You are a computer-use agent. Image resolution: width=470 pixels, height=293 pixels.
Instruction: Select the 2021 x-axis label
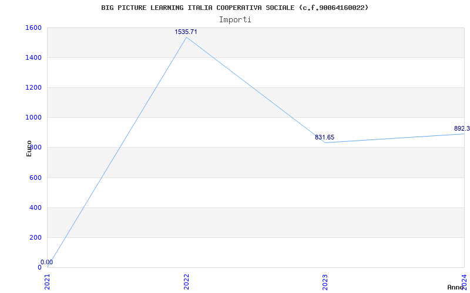click(48, 282)
